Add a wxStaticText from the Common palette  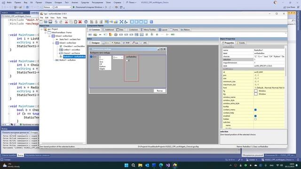click(100, 35)
